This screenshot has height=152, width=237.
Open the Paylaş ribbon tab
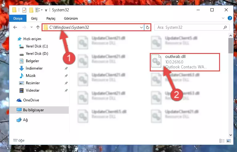click(x=51, y=18)
